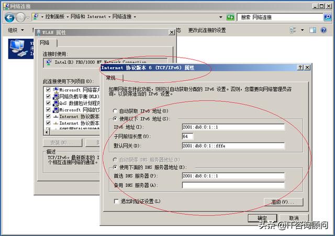This screenshot has height=236, width=335.
Task: Select the Microsoft network file sharing icon
Action: pos(56,110)
